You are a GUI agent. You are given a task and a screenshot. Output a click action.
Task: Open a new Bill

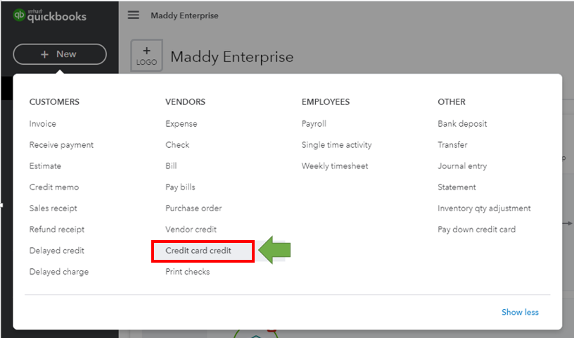(x=171, y=165)
